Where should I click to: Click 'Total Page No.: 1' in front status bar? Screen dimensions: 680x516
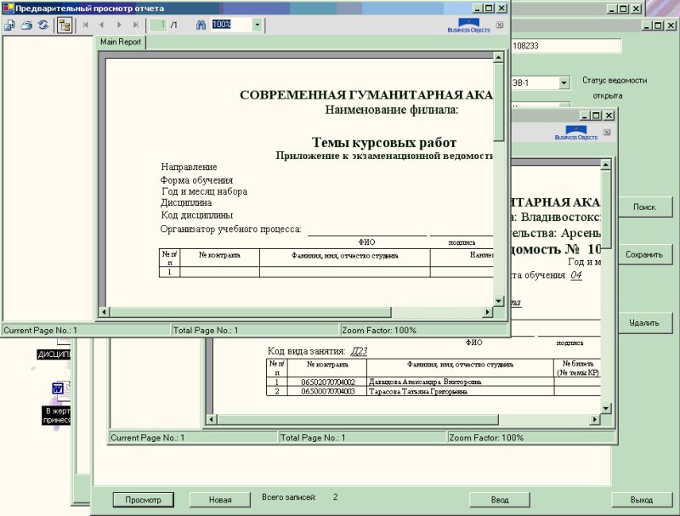206,331
